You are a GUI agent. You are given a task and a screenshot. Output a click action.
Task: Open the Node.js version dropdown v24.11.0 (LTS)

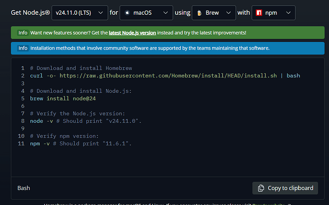click(x=80, y=13)
